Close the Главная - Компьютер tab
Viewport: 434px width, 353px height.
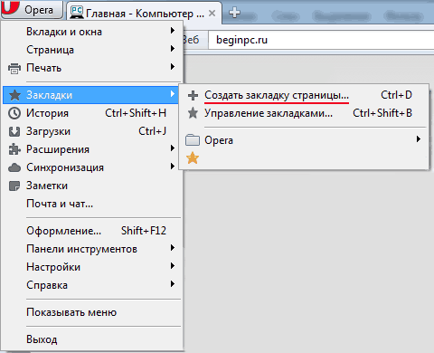point(212,14)
